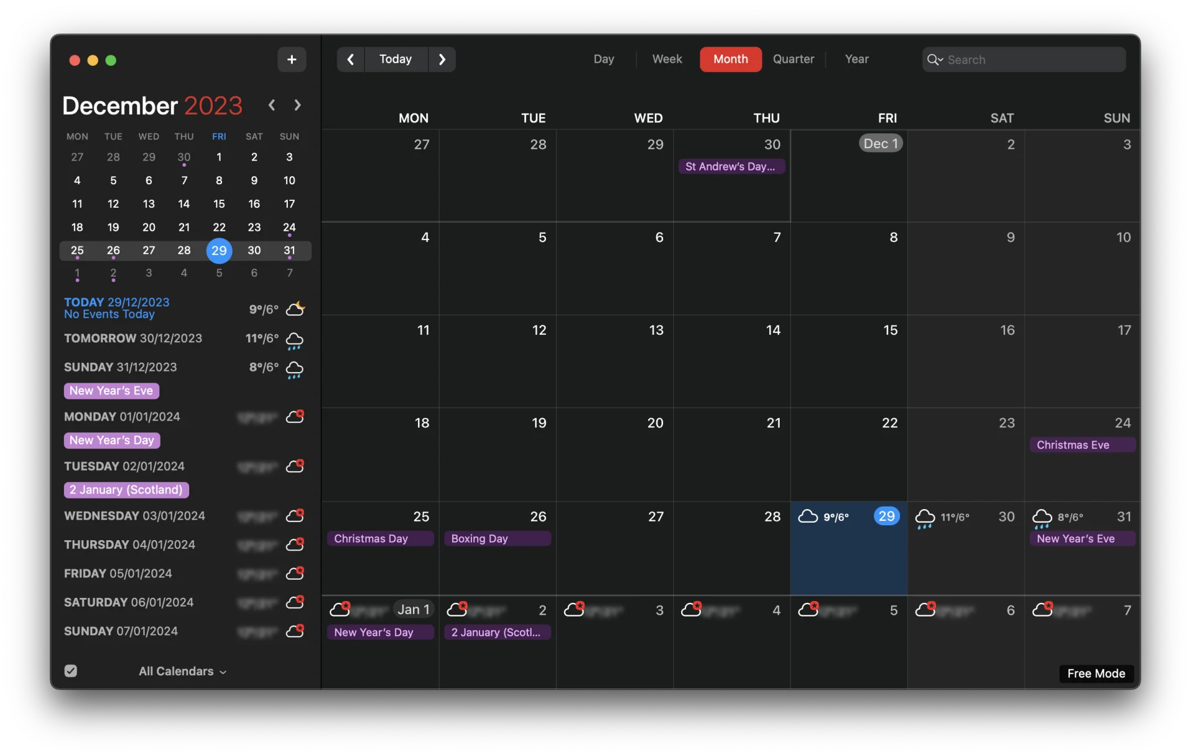This screenshot has height=756, width=1191.
Task: Switch to Week view
Action: tap(667, 60)
